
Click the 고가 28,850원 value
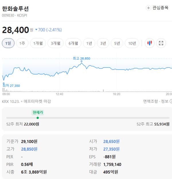29,149
